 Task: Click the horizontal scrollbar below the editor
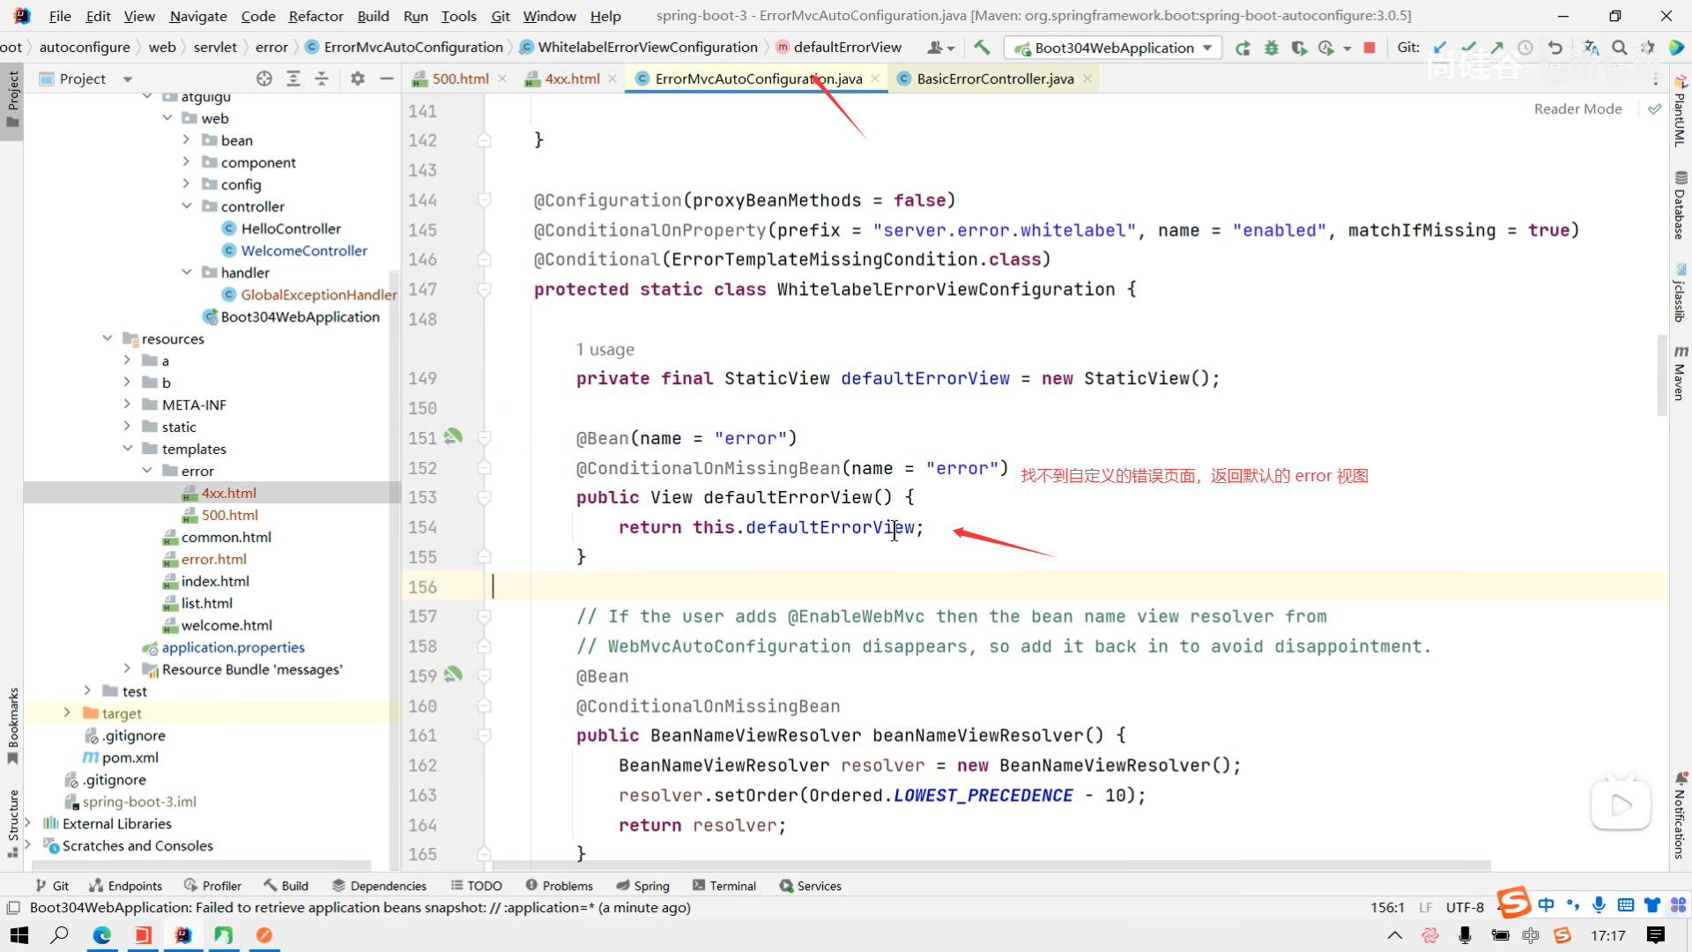pyautogui.click(x=987, y=866)
